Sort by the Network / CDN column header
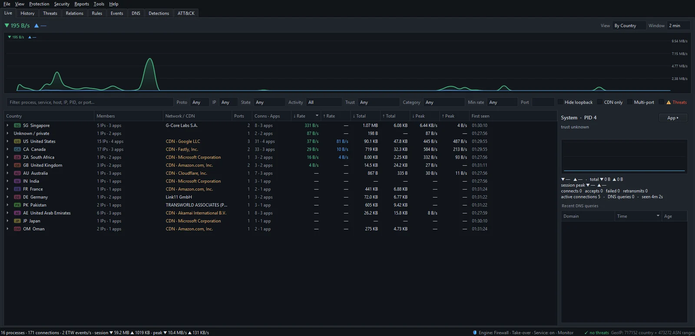Screen dimensions: 695x336 pyautogui.click(x=197, y=116)
